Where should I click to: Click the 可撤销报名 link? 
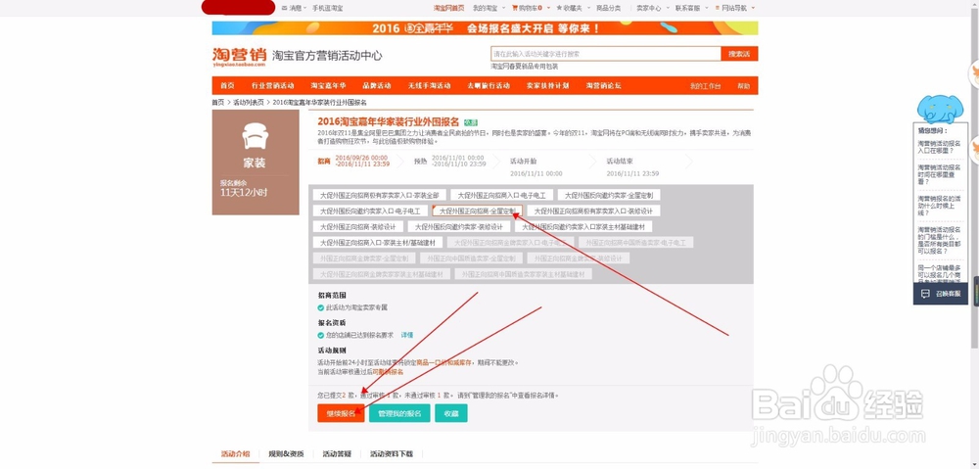[x=388, y=372]
